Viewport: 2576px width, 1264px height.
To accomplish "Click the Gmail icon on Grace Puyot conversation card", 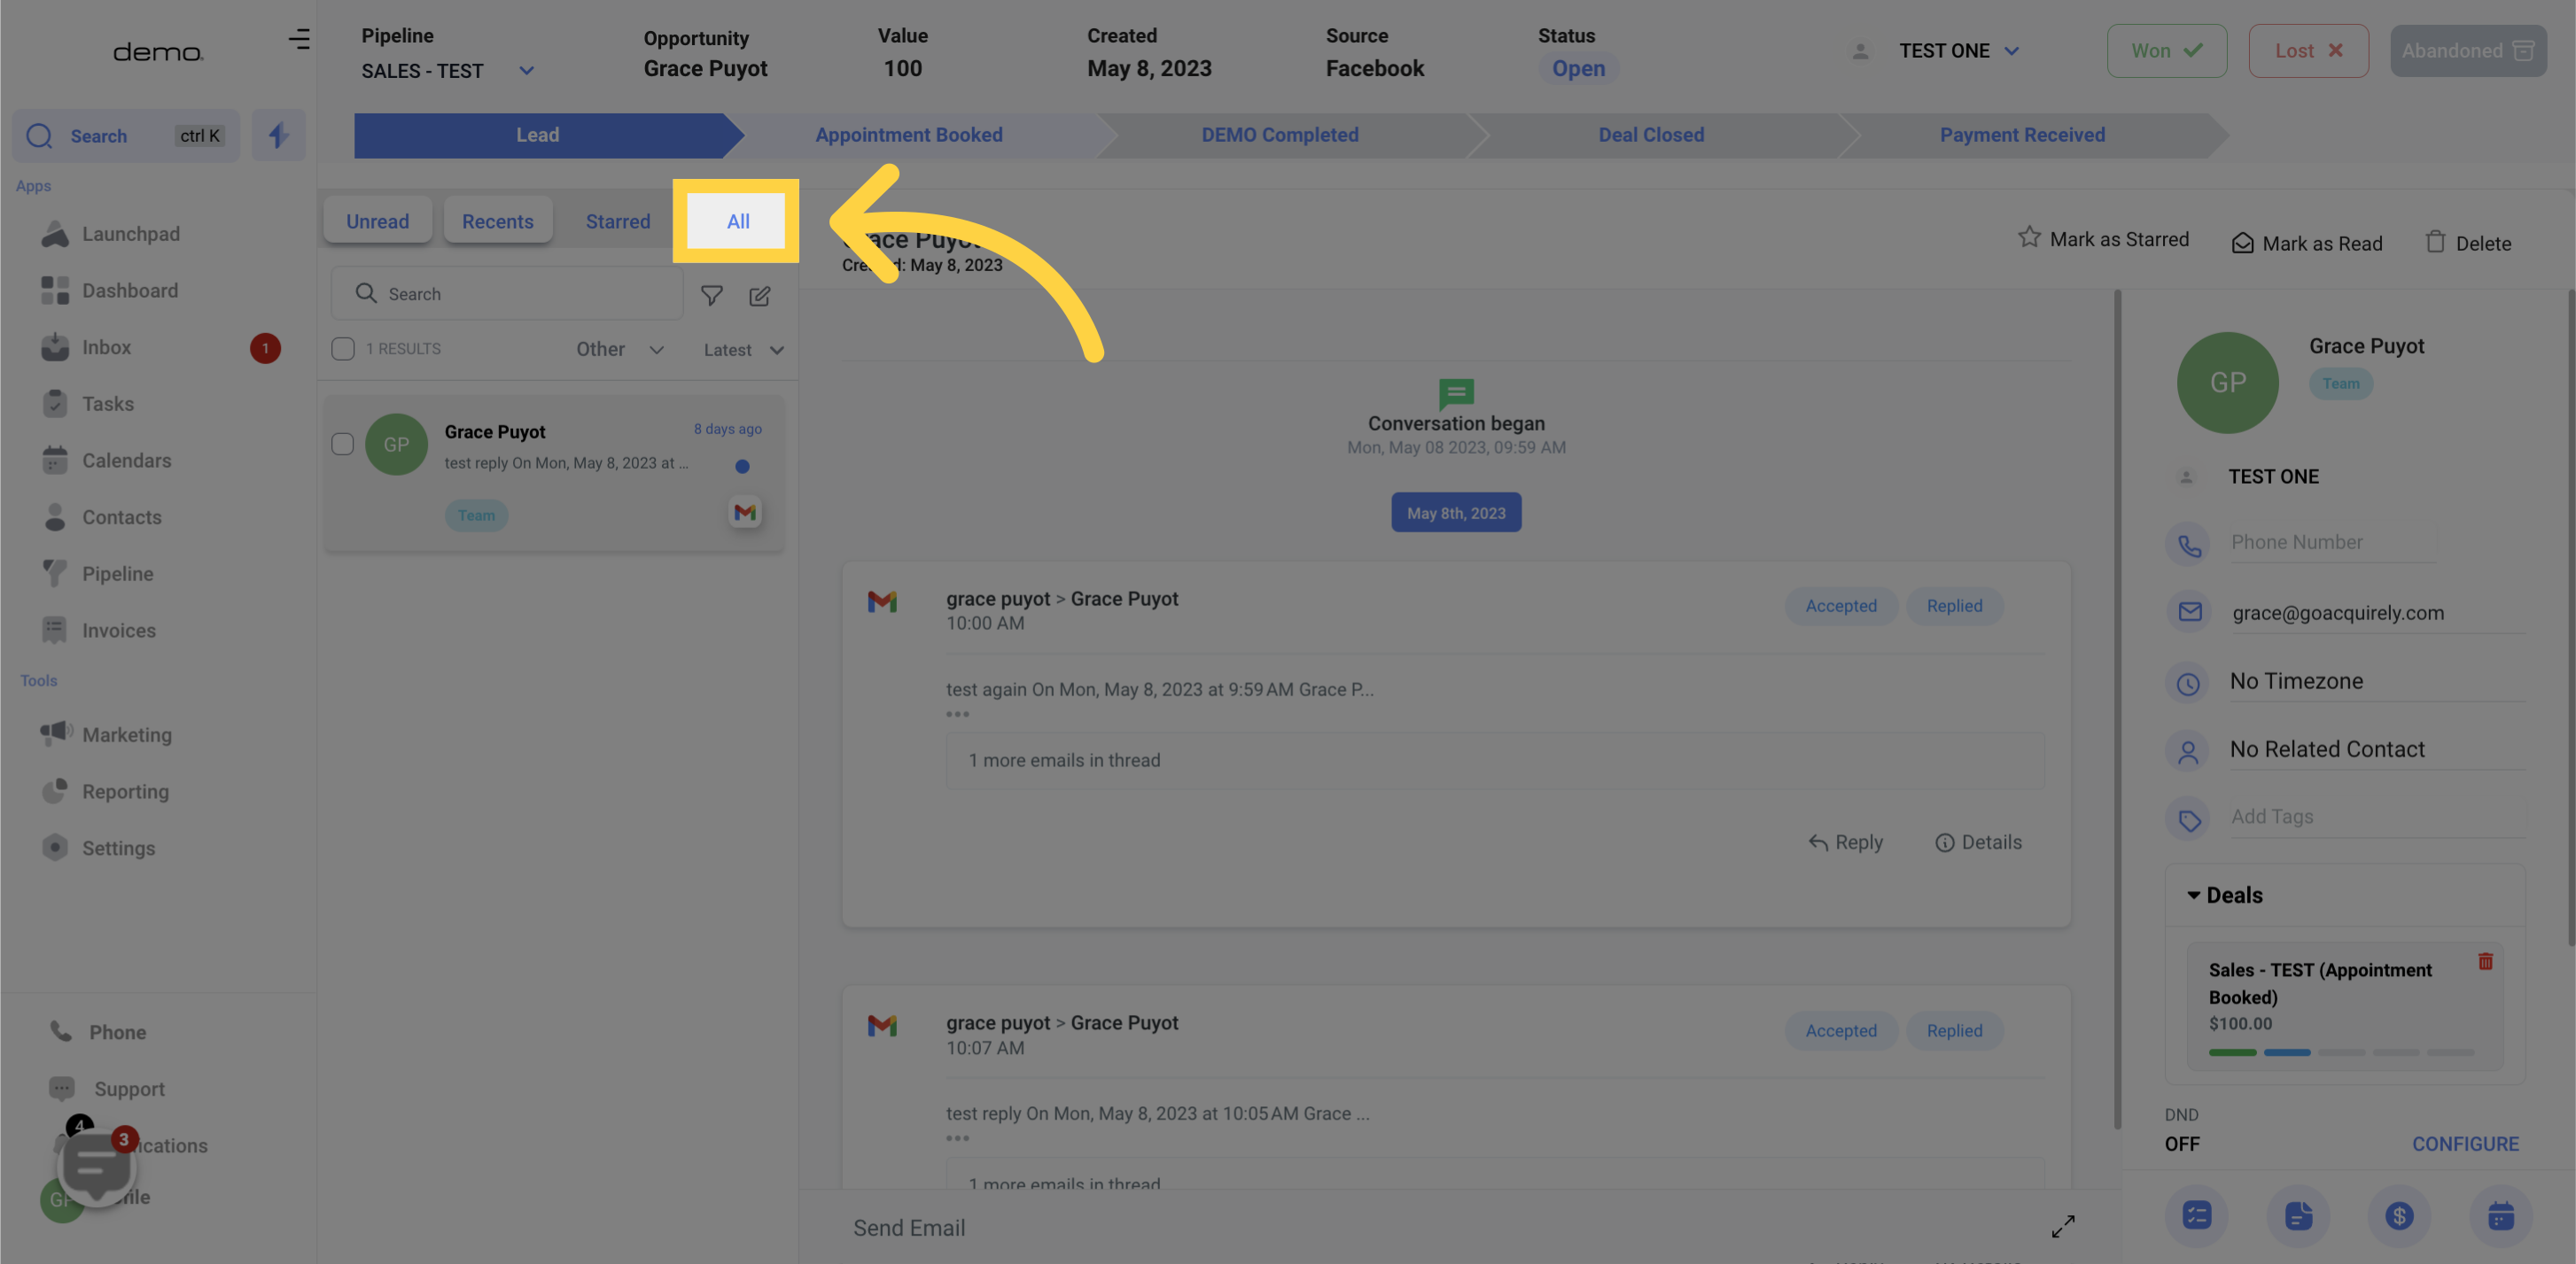I will click(745, 513).
